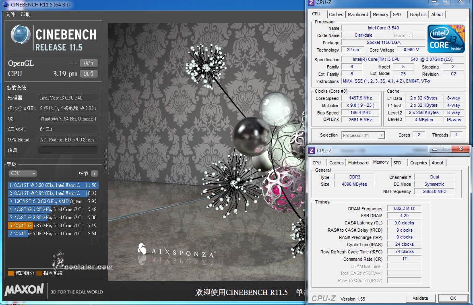473x305 pixels.
Task: Switch to About tab in Memory CPU-Z window
Action: (438, 163)
